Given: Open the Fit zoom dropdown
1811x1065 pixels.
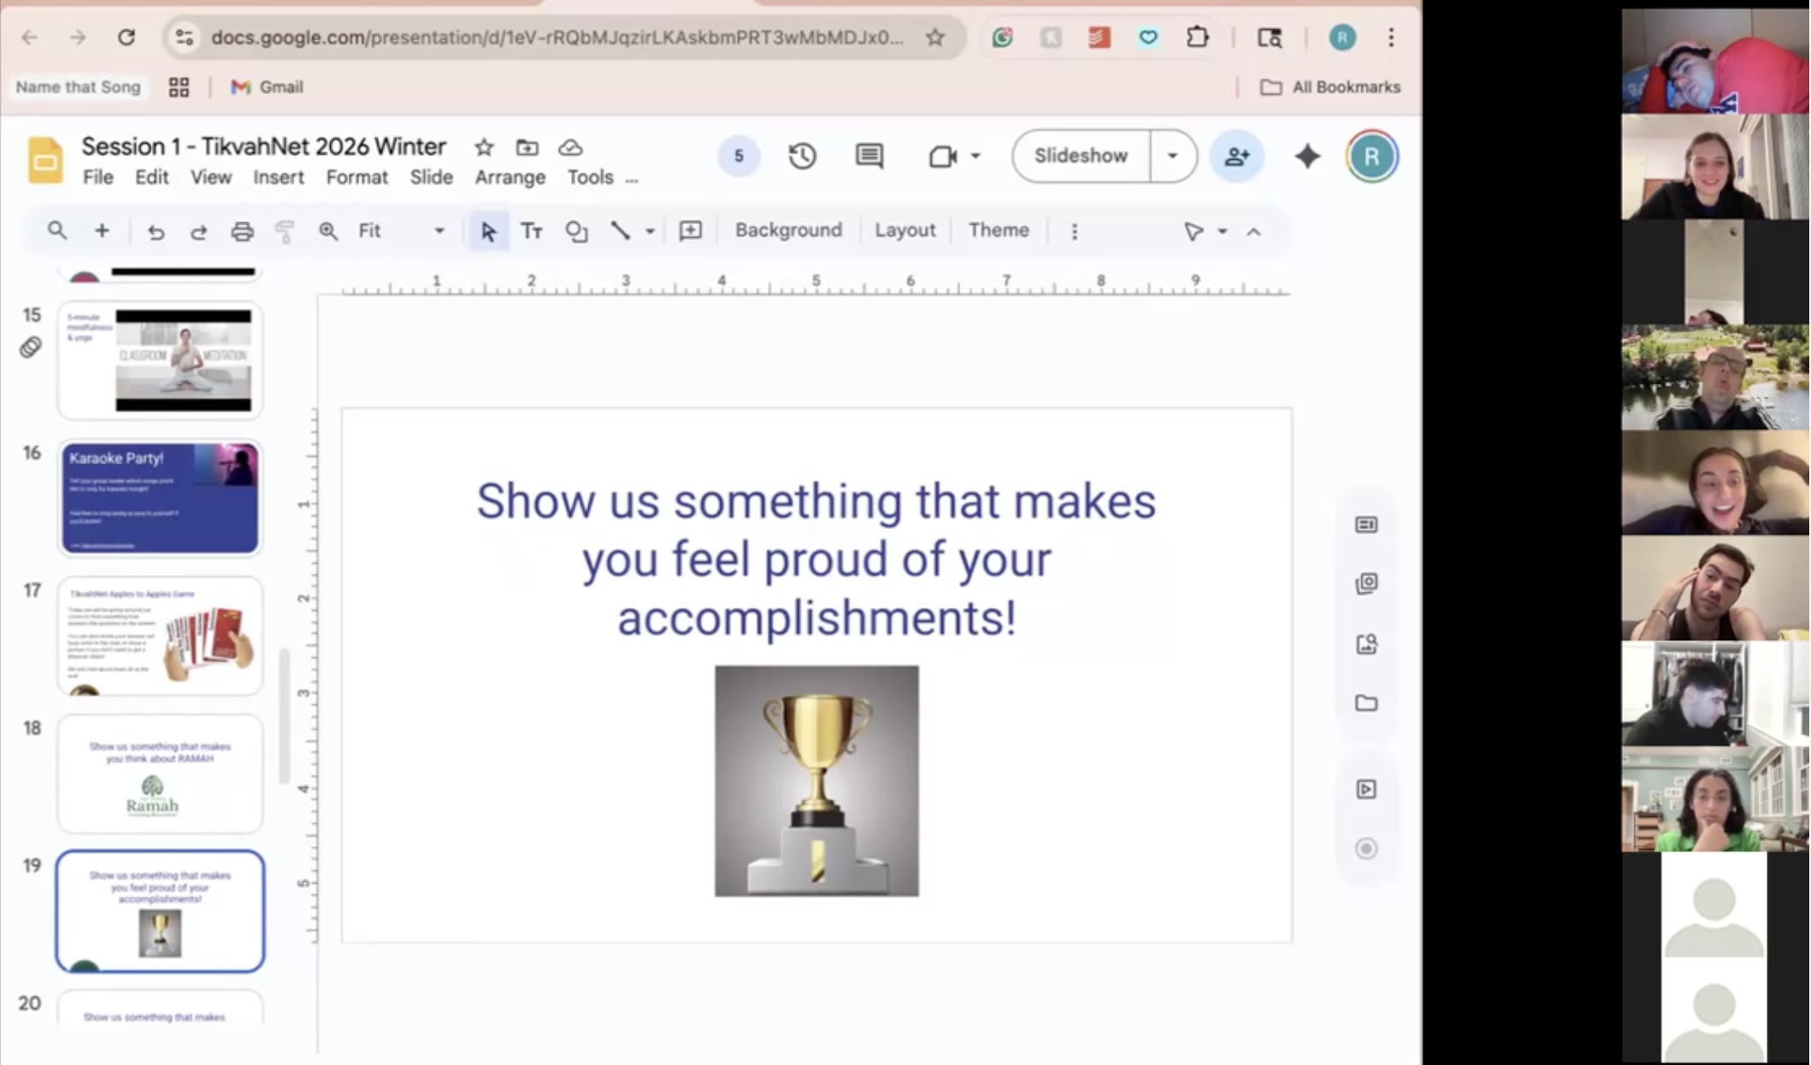Looking at the screenshot, I should click(x=439, y=231).
